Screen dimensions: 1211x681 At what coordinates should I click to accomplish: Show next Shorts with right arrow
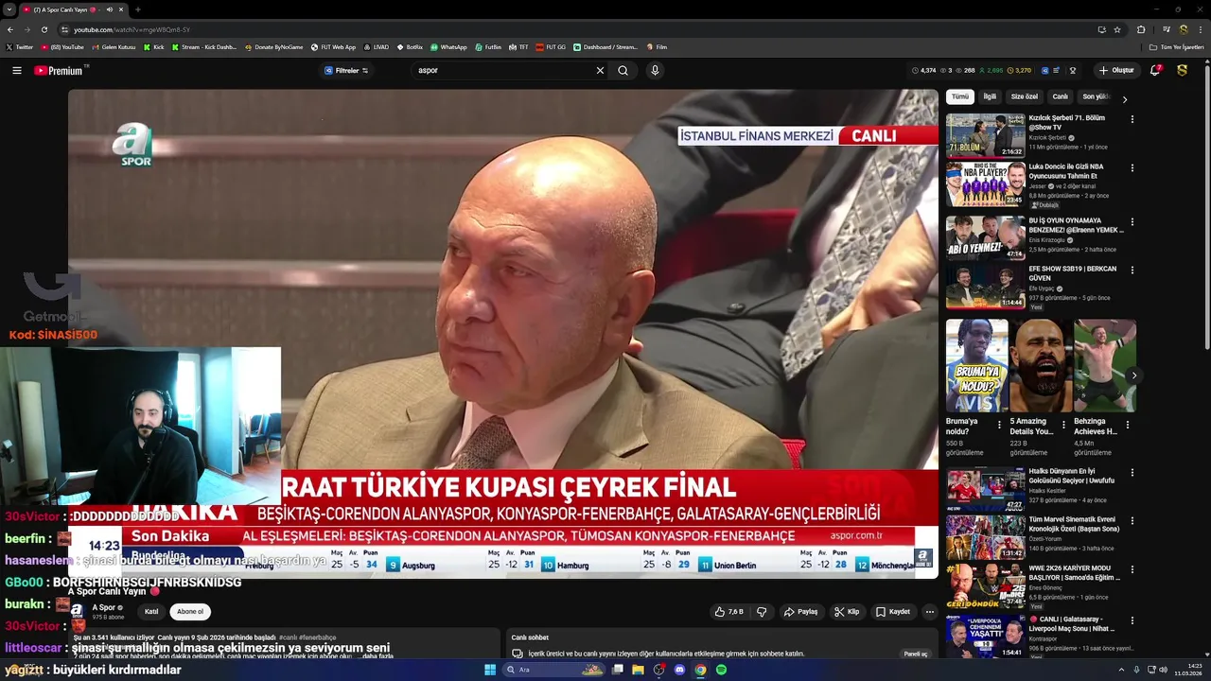1133,375
